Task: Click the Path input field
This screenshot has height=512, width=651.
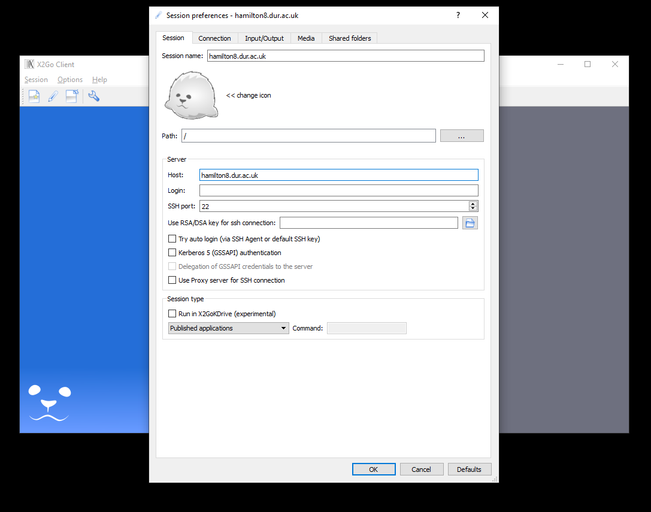Action: [308, 136]
